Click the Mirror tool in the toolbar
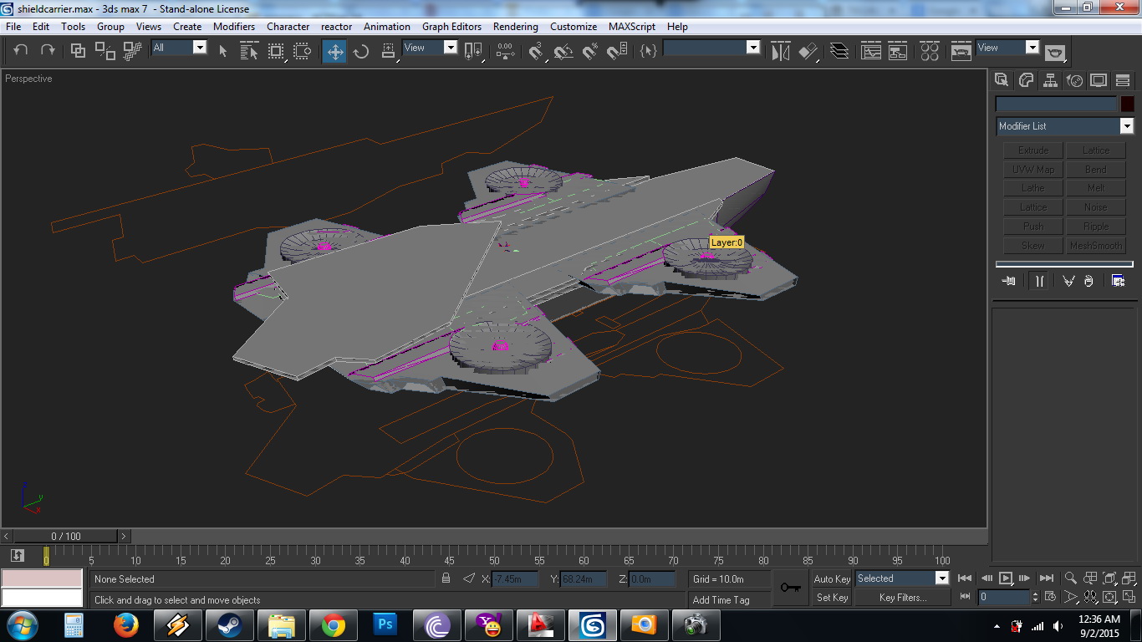 tap(780, 51)
